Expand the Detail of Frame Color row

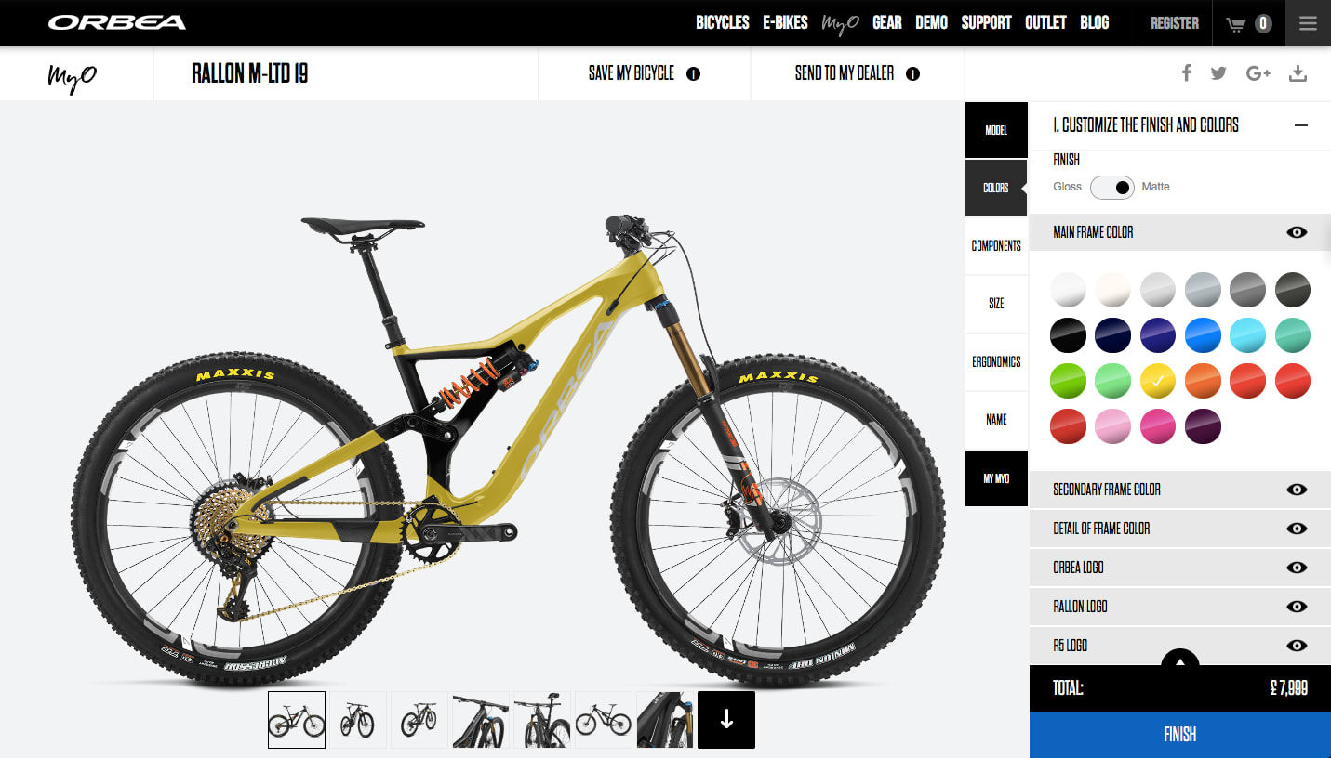click(1180, 529)
